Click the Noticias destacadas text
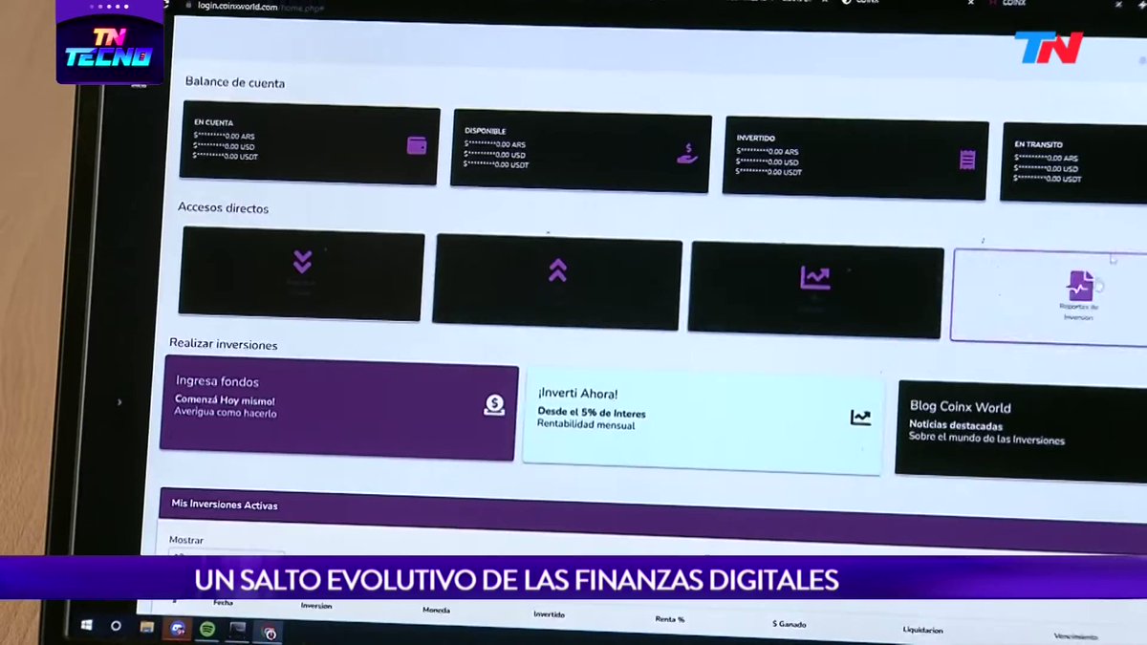This screenshot has height=645, width=1147. click(956, 425)
